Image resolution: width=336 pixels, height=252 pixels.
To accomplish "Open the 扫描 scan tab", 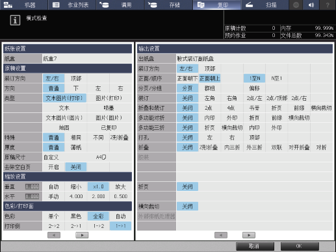I will [x=265, y=5].
